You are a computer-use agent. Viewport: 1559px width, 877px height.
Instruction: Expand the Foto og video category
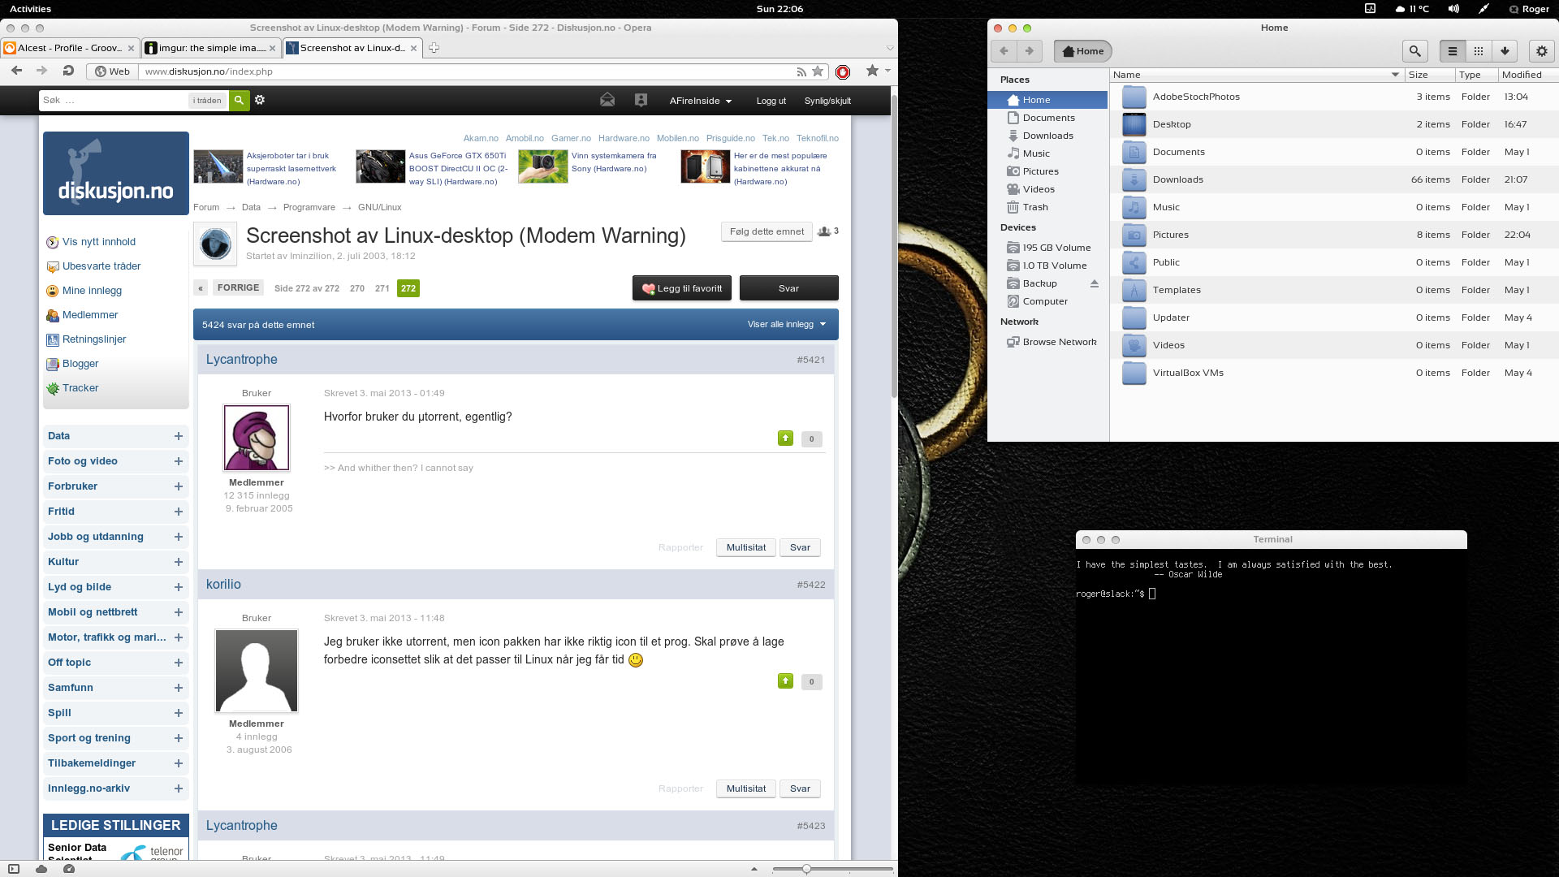[x=179, y=461]
